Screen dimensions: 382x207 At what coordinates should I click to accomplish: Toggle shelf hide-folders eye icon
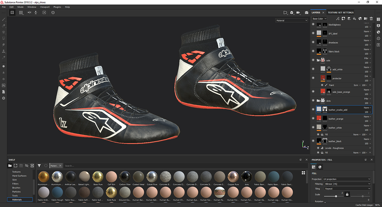[27, 165]
